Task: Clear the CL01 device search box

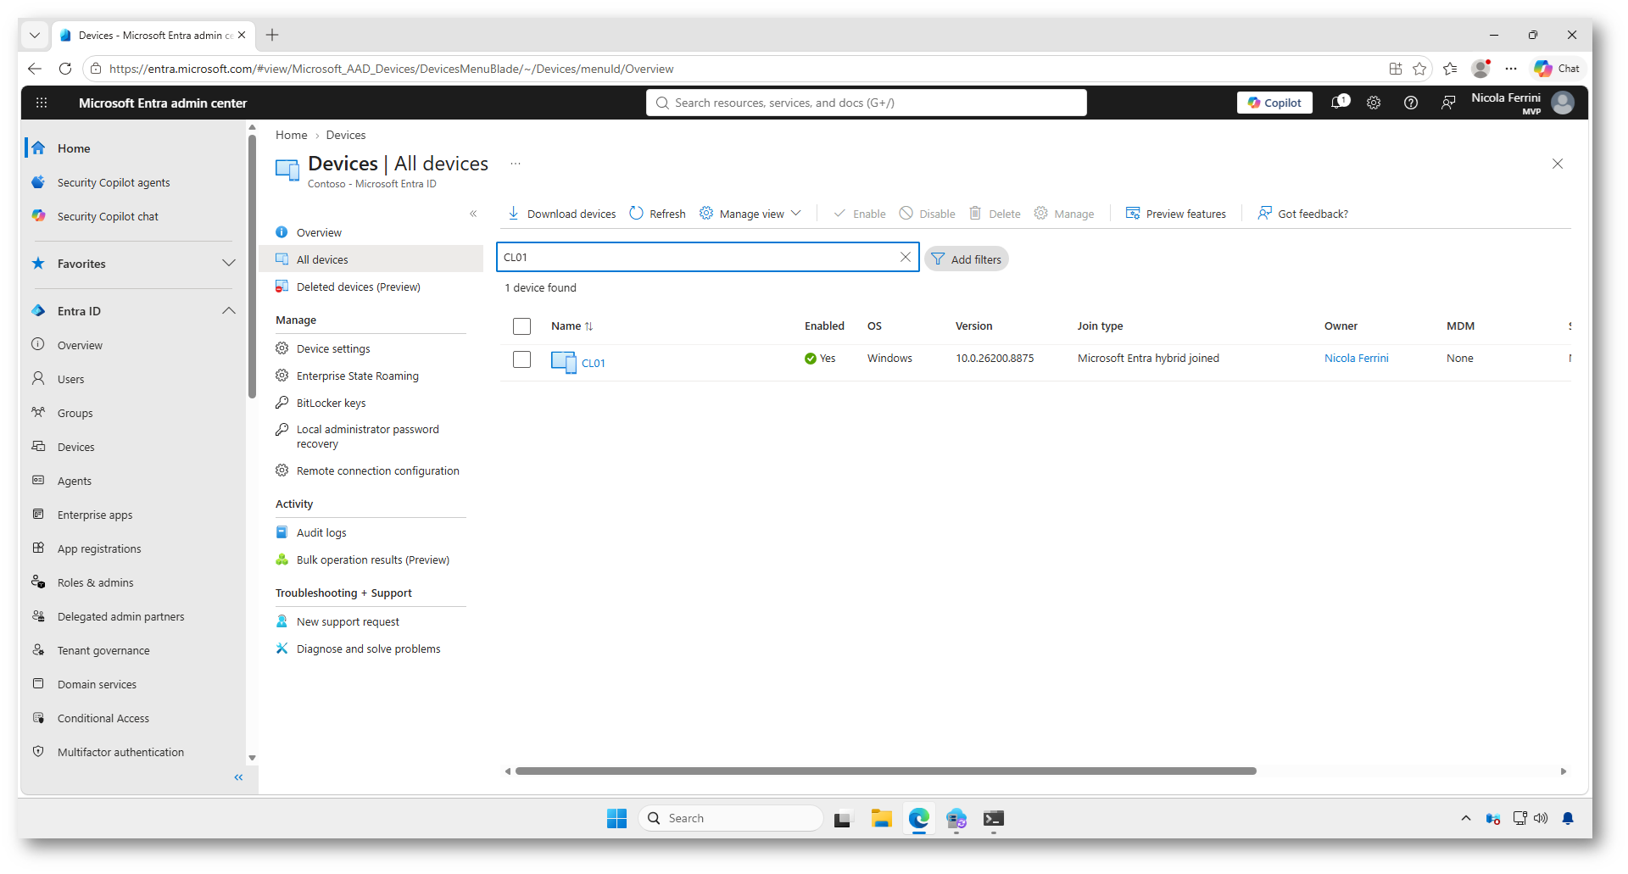Action: tap(906, 257)
